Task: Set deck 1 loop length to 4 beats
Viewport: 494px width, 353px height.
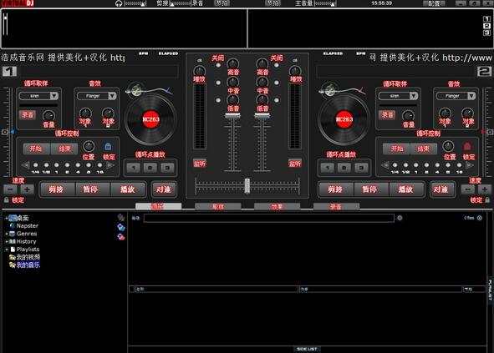Action: (78, 165)
